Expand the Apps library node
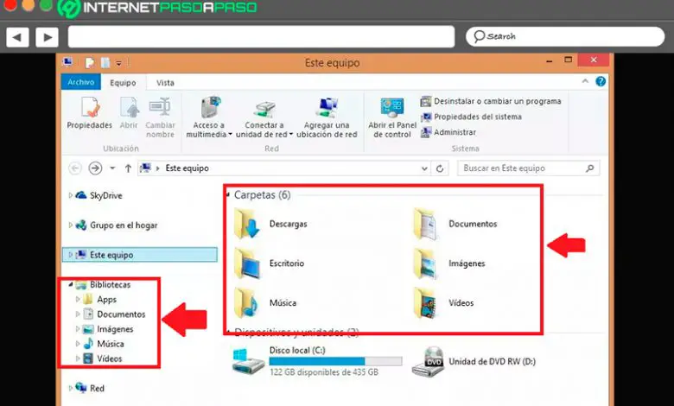Viewport: 674px width, 406px height. pos(78,300)
